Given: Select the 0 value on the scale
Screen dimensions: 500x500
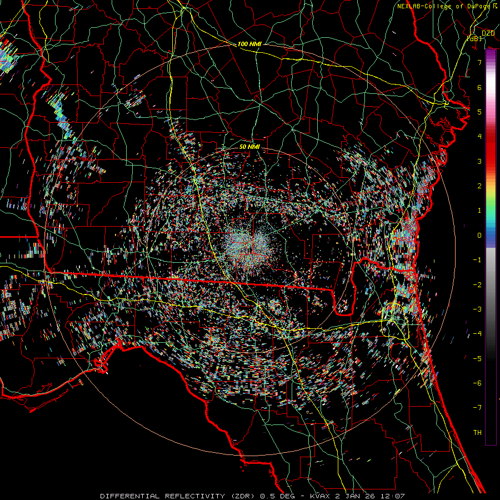Looking at the screenshot, I should pyautogui.click(x=479, y=236).
